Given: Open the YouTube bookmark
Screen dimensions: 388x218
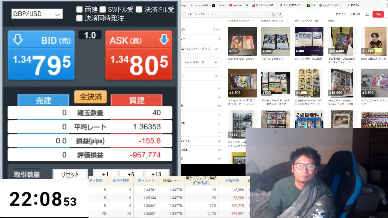Looking at the screenshot, I should [236, 5].
